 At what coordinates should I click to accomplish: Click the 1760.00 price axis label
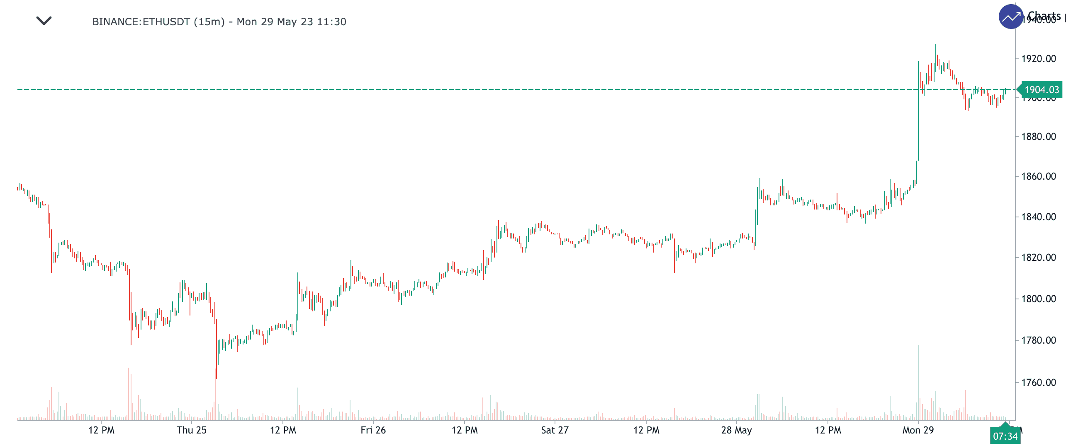click(1039, 383)
